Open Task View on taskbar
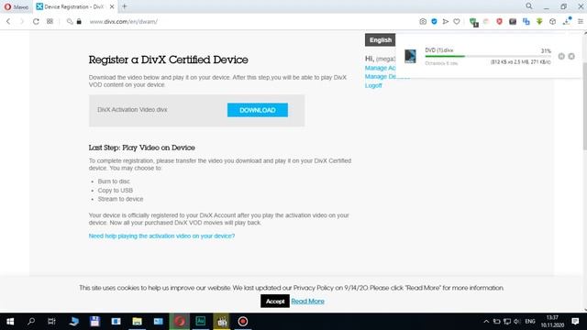The width and height of the screenshot is (587, 330). pos(51,322)
